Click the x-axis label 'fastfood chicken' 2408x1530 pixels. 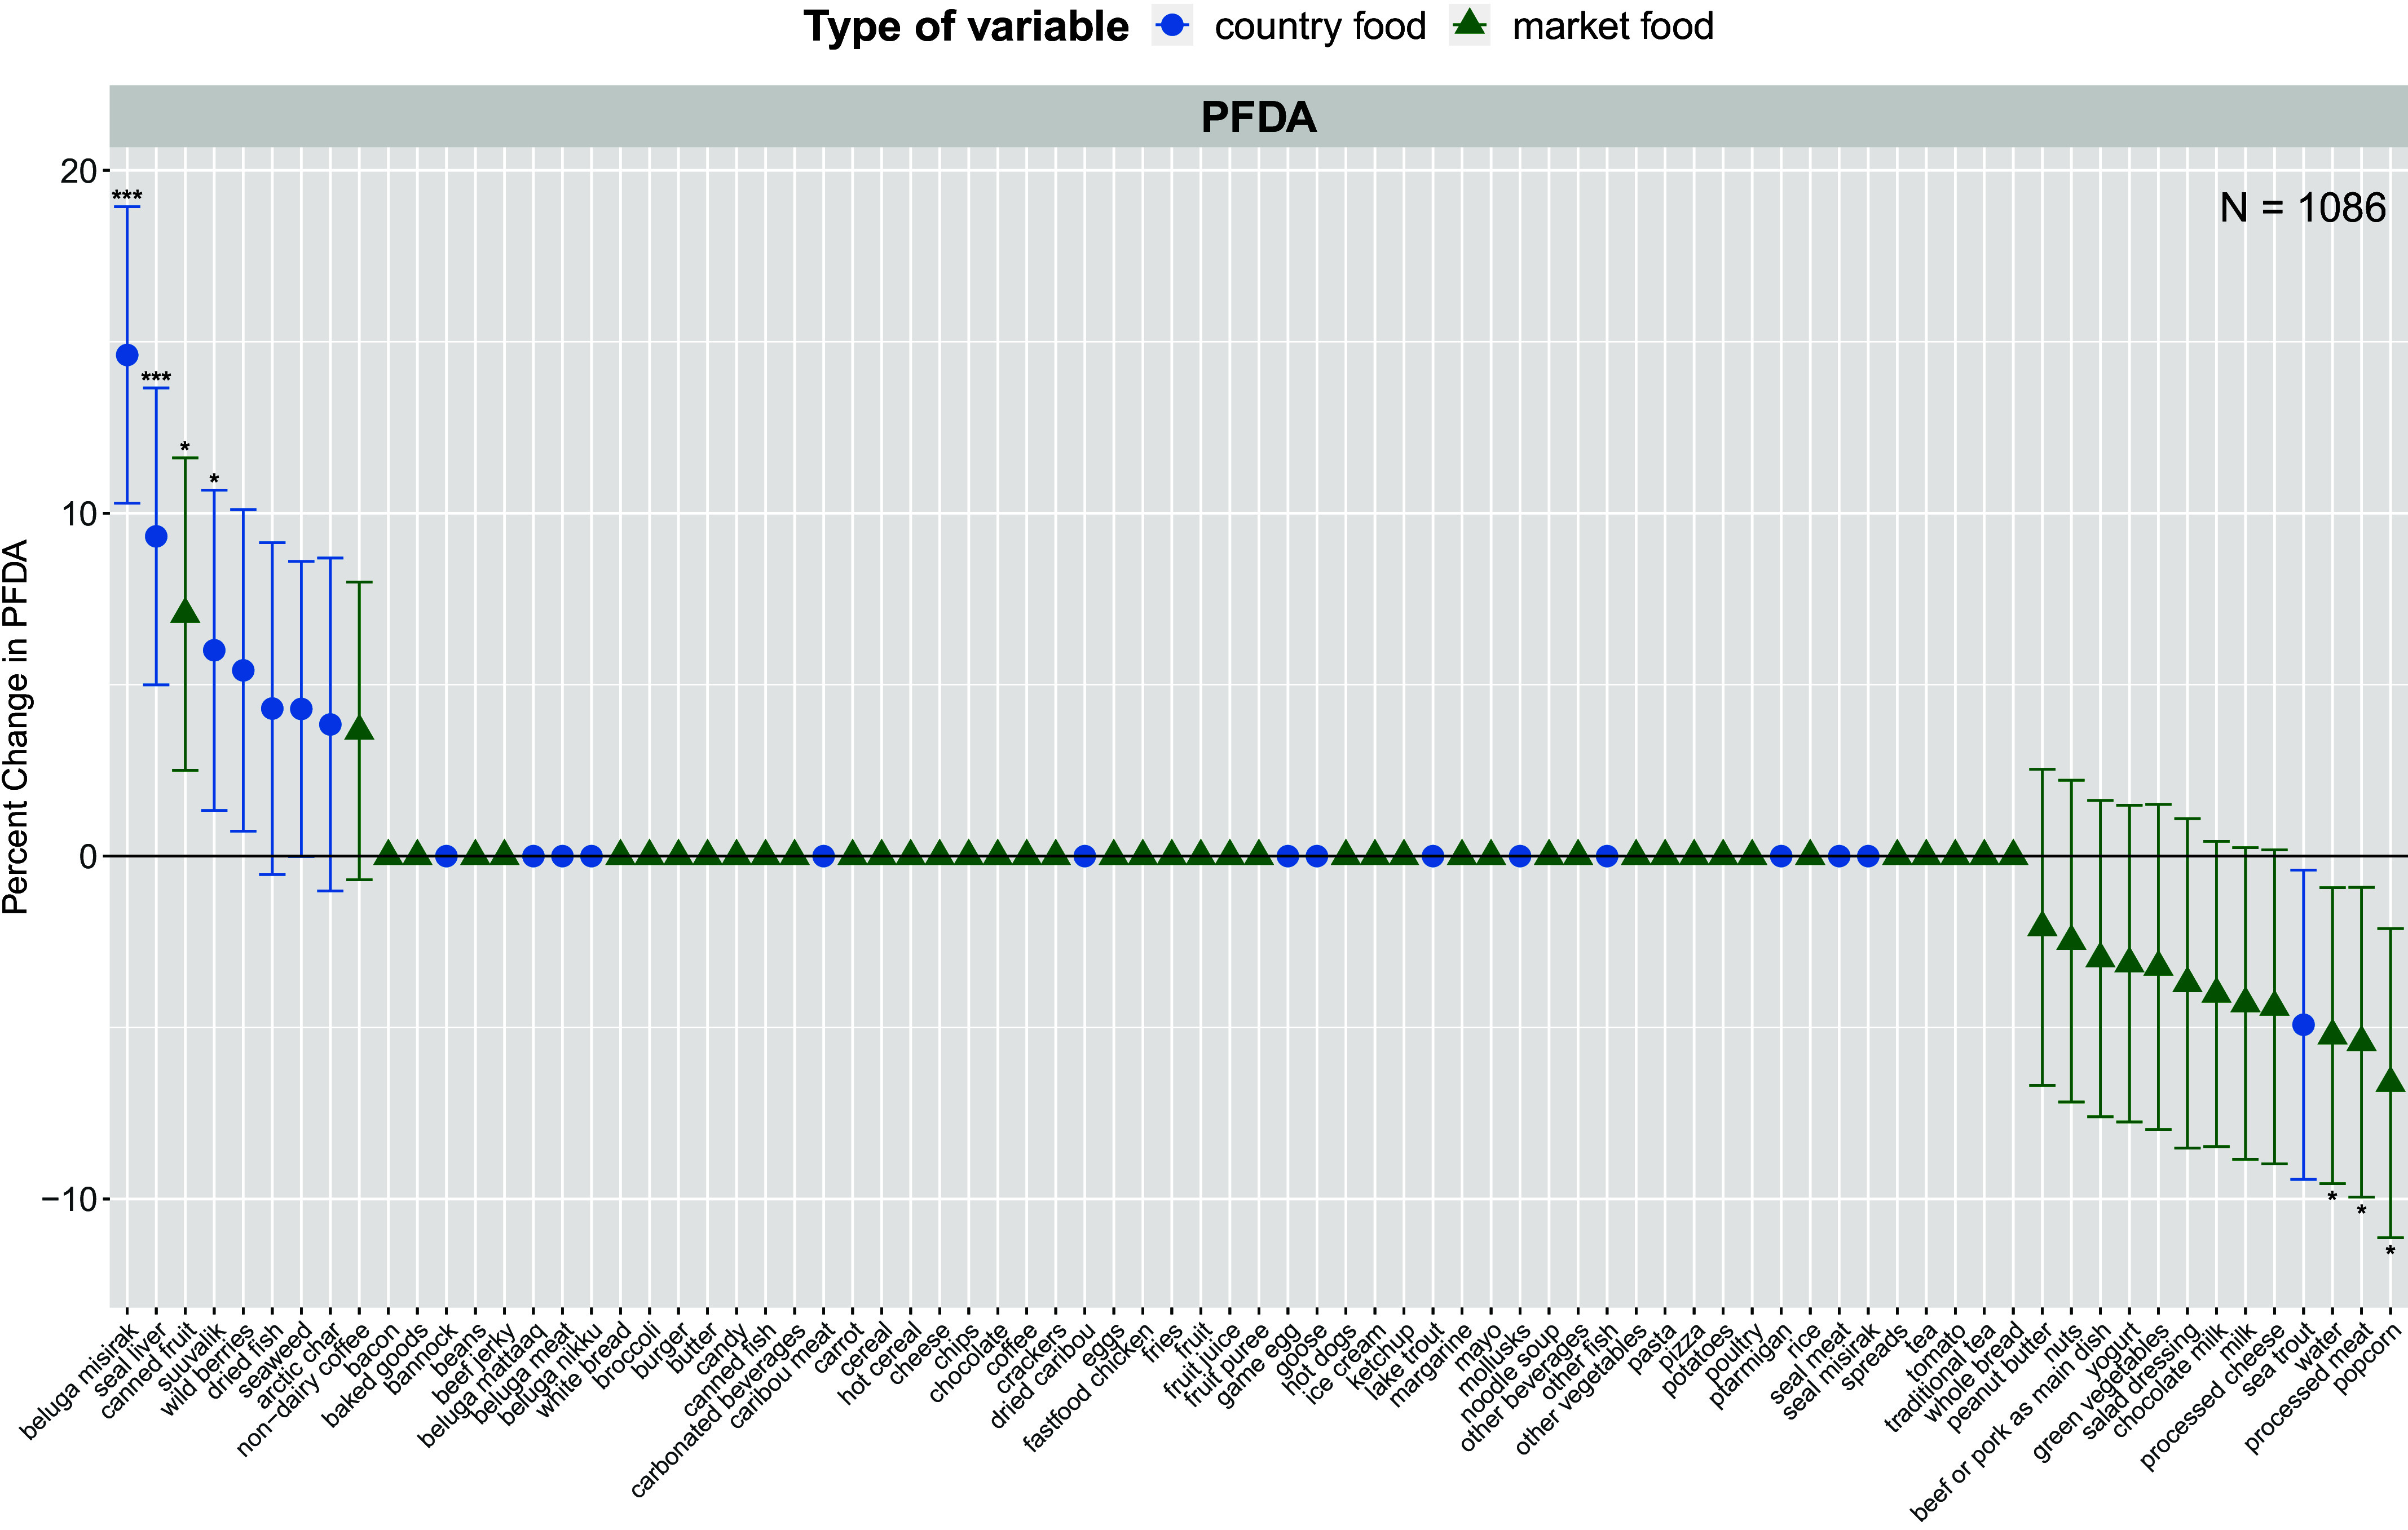1088,1388
